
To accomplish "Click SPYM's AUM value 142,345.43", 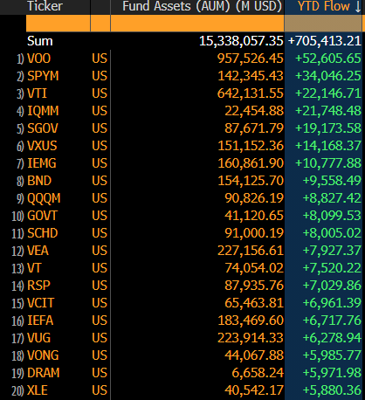I will point(251,76).
